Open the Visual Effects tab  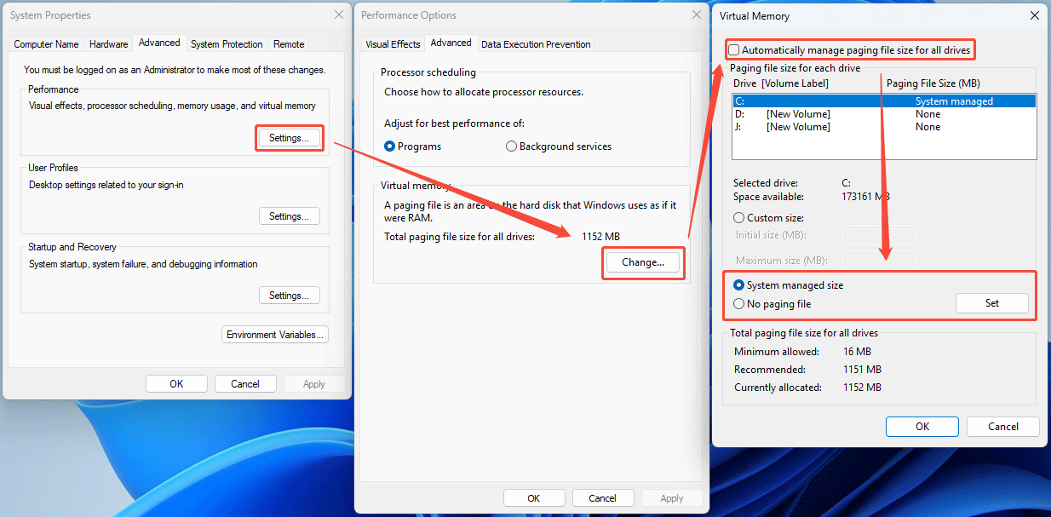(x=393, y=43)
